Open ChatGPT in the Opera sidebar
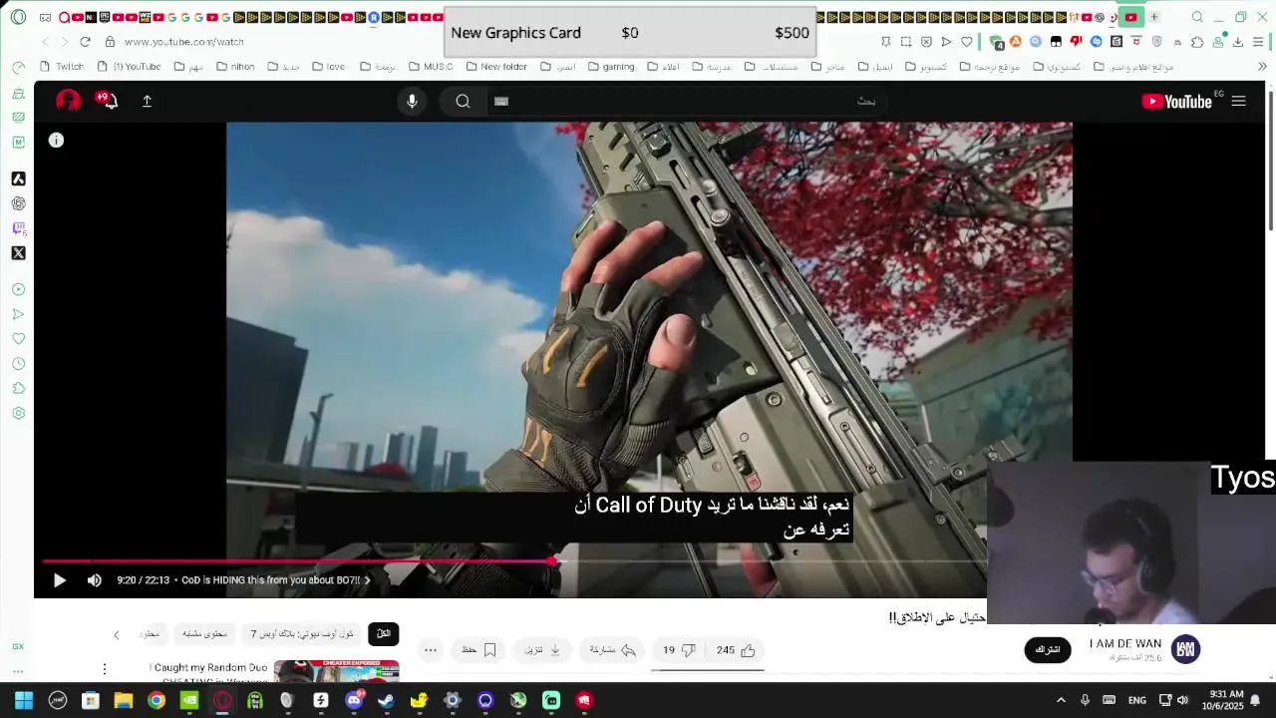This screenshot has height=718, width=1276. pos(18,203)
